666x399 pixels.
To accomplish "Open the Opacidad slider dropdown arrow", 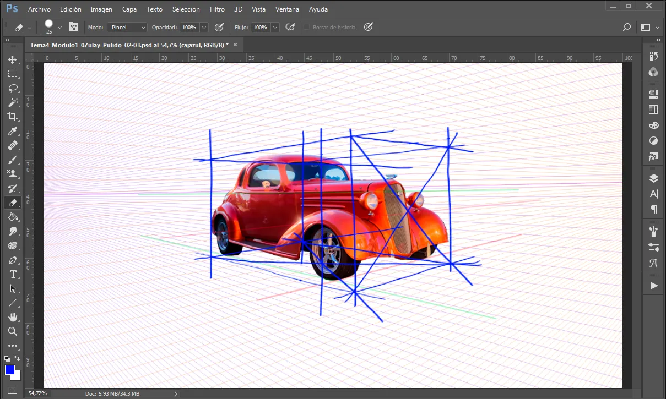I will [204, 27].
